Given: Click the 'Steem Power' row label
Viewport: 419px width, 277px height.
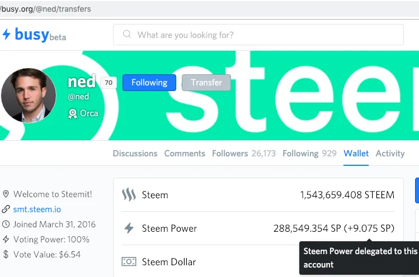Looking at the screenshot, I should pyautogui.click(x=170, y=228).
